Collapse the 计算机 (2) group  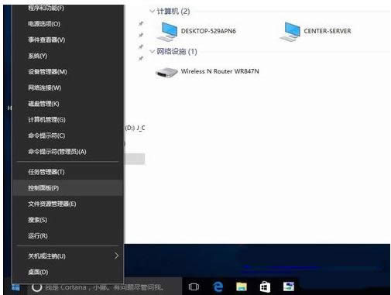tap(152, 11)
